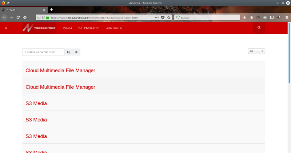
Task: Maximize the Firefox window with the diamond button
Action: [283, 3]
